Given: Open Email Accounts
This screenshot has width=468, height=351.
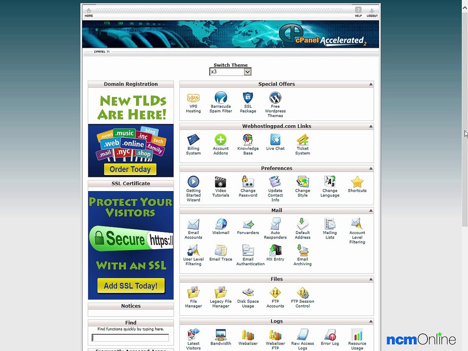Looking at the screenshot, I should pyautogui.click(x=193, y=229).
